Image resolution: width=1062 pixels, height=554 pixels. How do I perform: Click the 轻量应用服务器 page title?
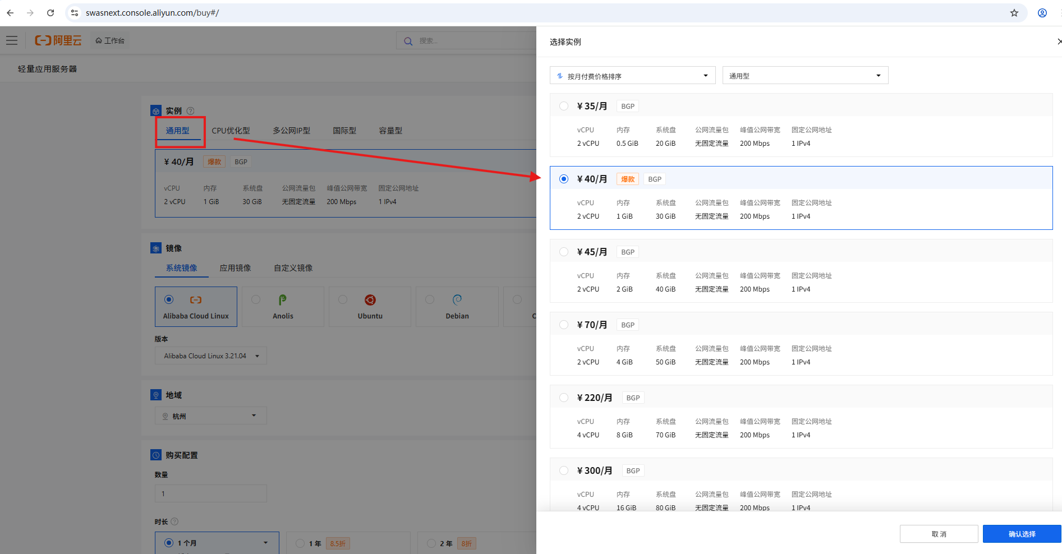(47, 69)
